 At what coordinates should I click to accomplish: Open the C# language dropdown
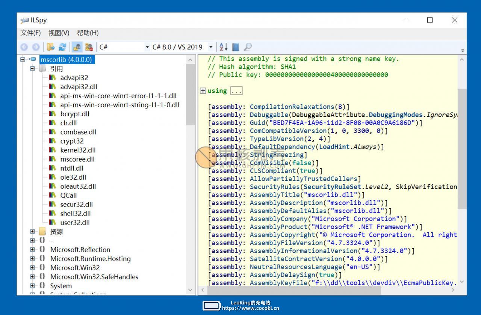click(124, 47)
